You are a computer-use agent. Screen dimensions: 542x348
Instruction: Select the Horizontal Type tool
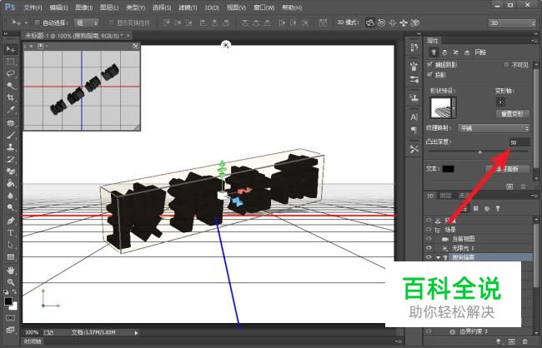click(x=11, y=232)
